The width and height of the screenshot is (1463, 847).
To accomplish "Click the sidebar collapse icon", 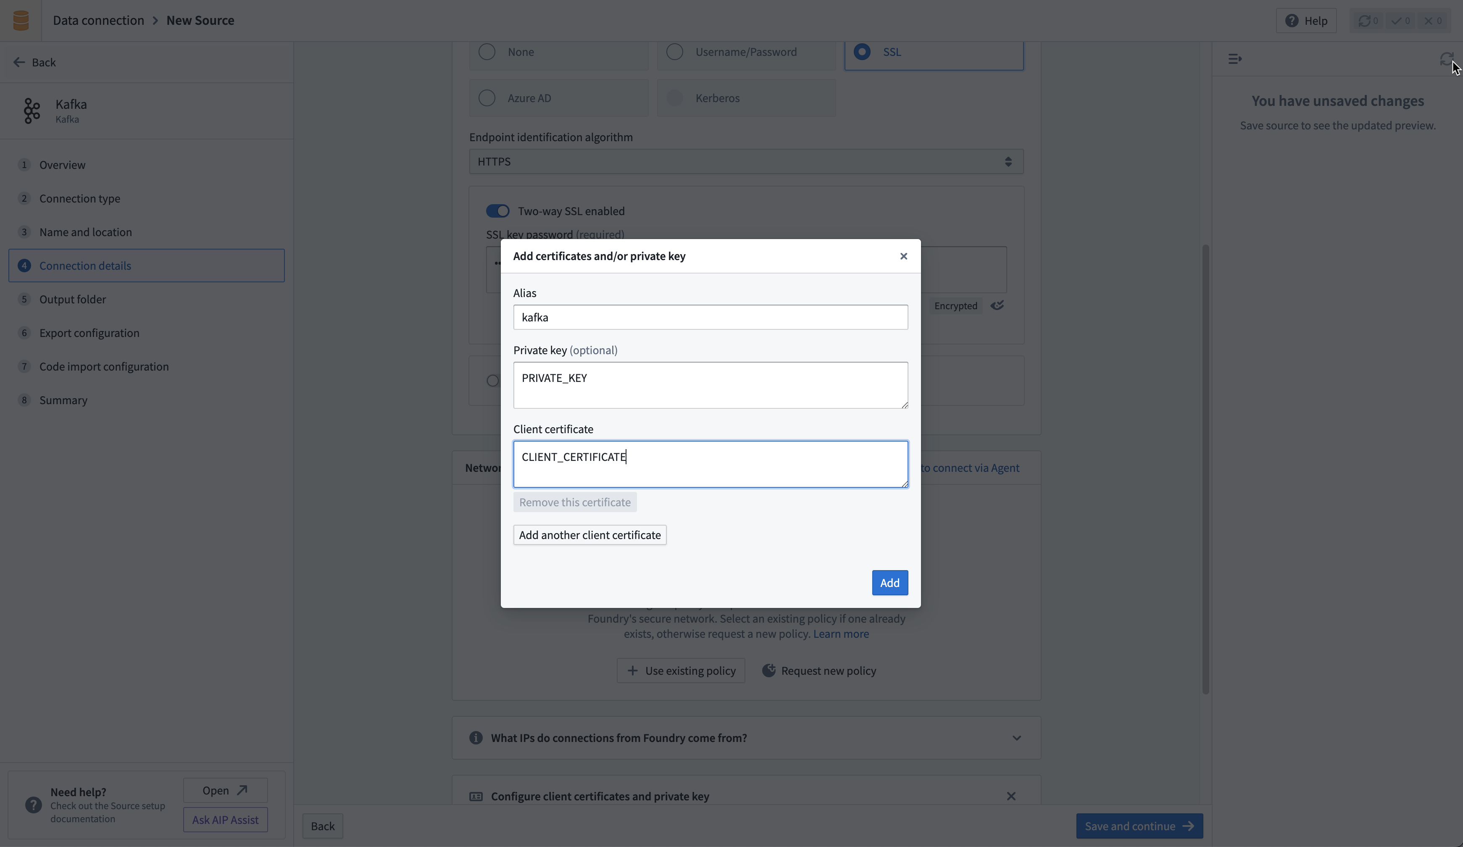I will point(1234,58).
